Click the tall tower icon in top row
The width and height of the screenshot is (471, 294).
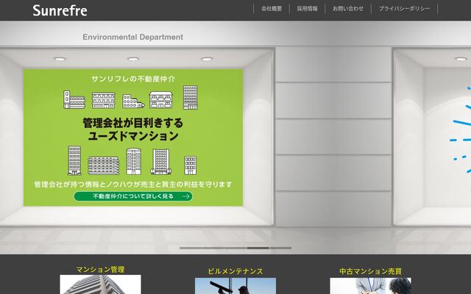(x=190, y=97)
